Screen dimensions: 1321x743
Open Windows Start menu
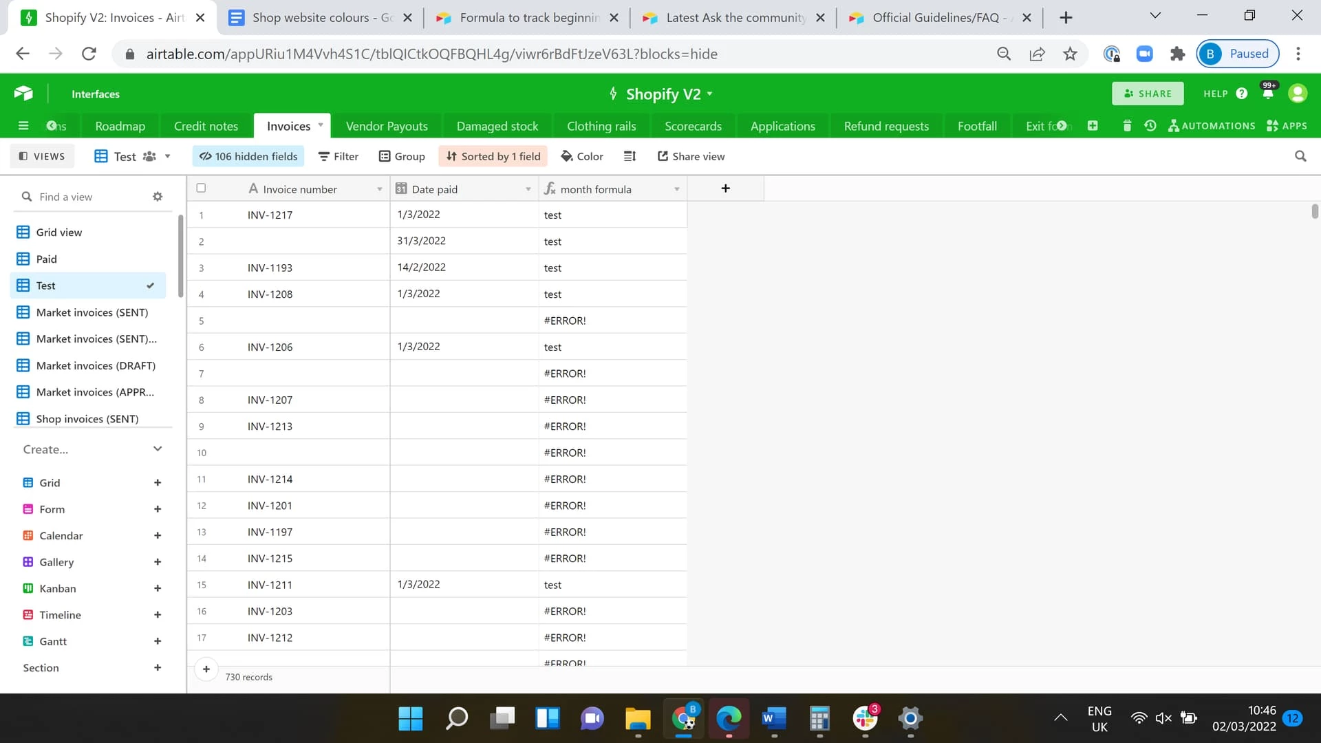click(x=411, y=719)
